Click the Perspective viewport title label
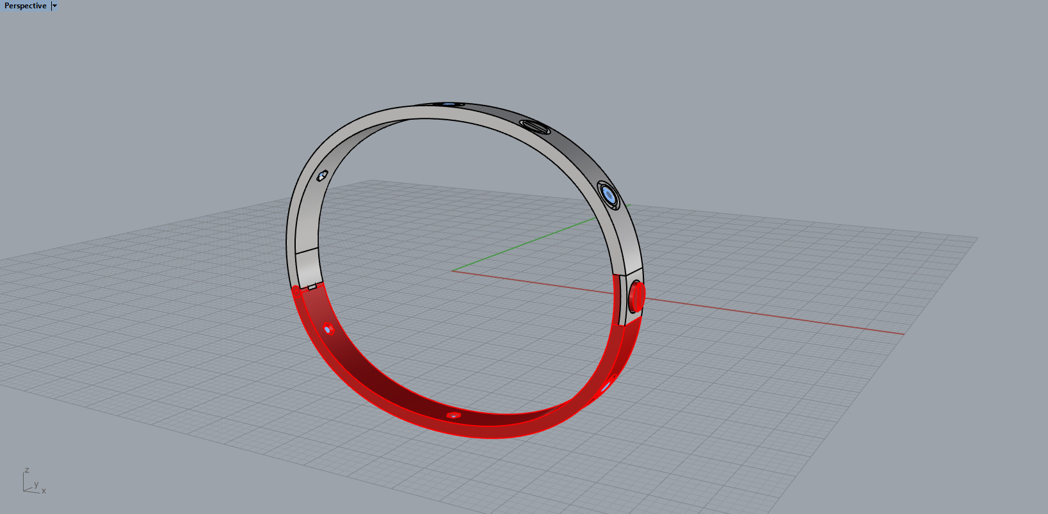 (x=25, y=6)
